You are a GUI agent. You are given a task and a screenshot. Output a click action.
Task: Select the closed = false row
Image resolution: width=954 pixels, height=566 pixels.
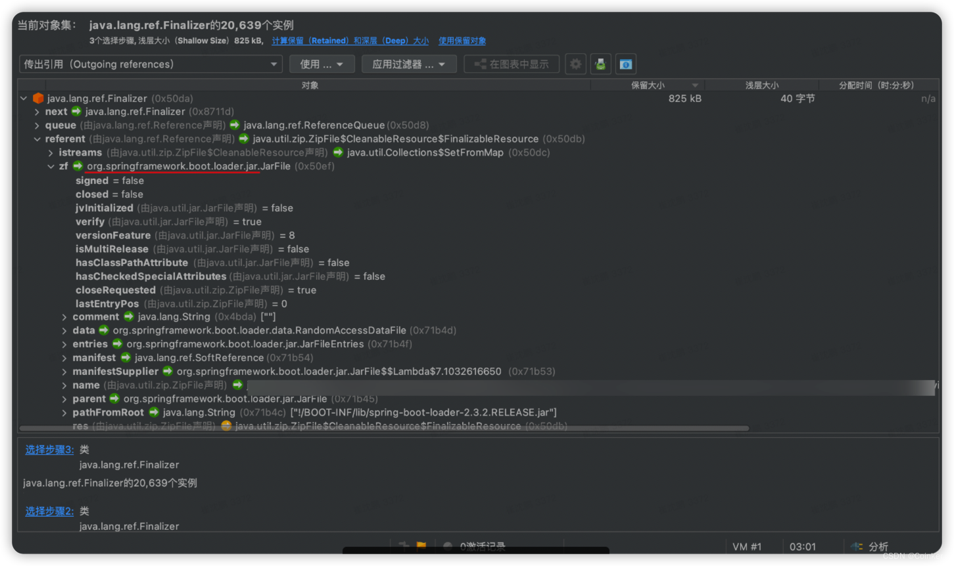[109, 194]
